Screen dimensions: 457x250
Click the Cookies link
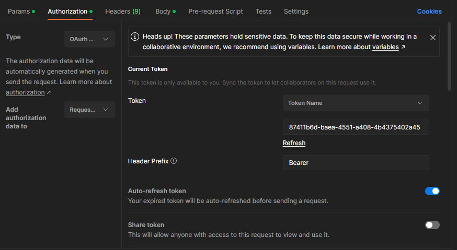pyautogui.click(x=429, y=11)
